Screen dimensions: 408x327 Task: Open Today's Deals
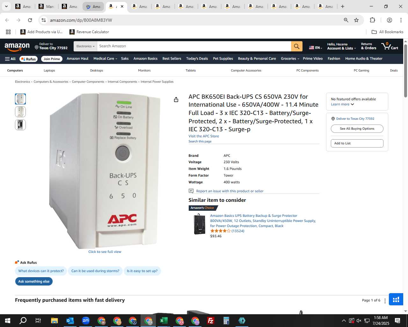197,58
